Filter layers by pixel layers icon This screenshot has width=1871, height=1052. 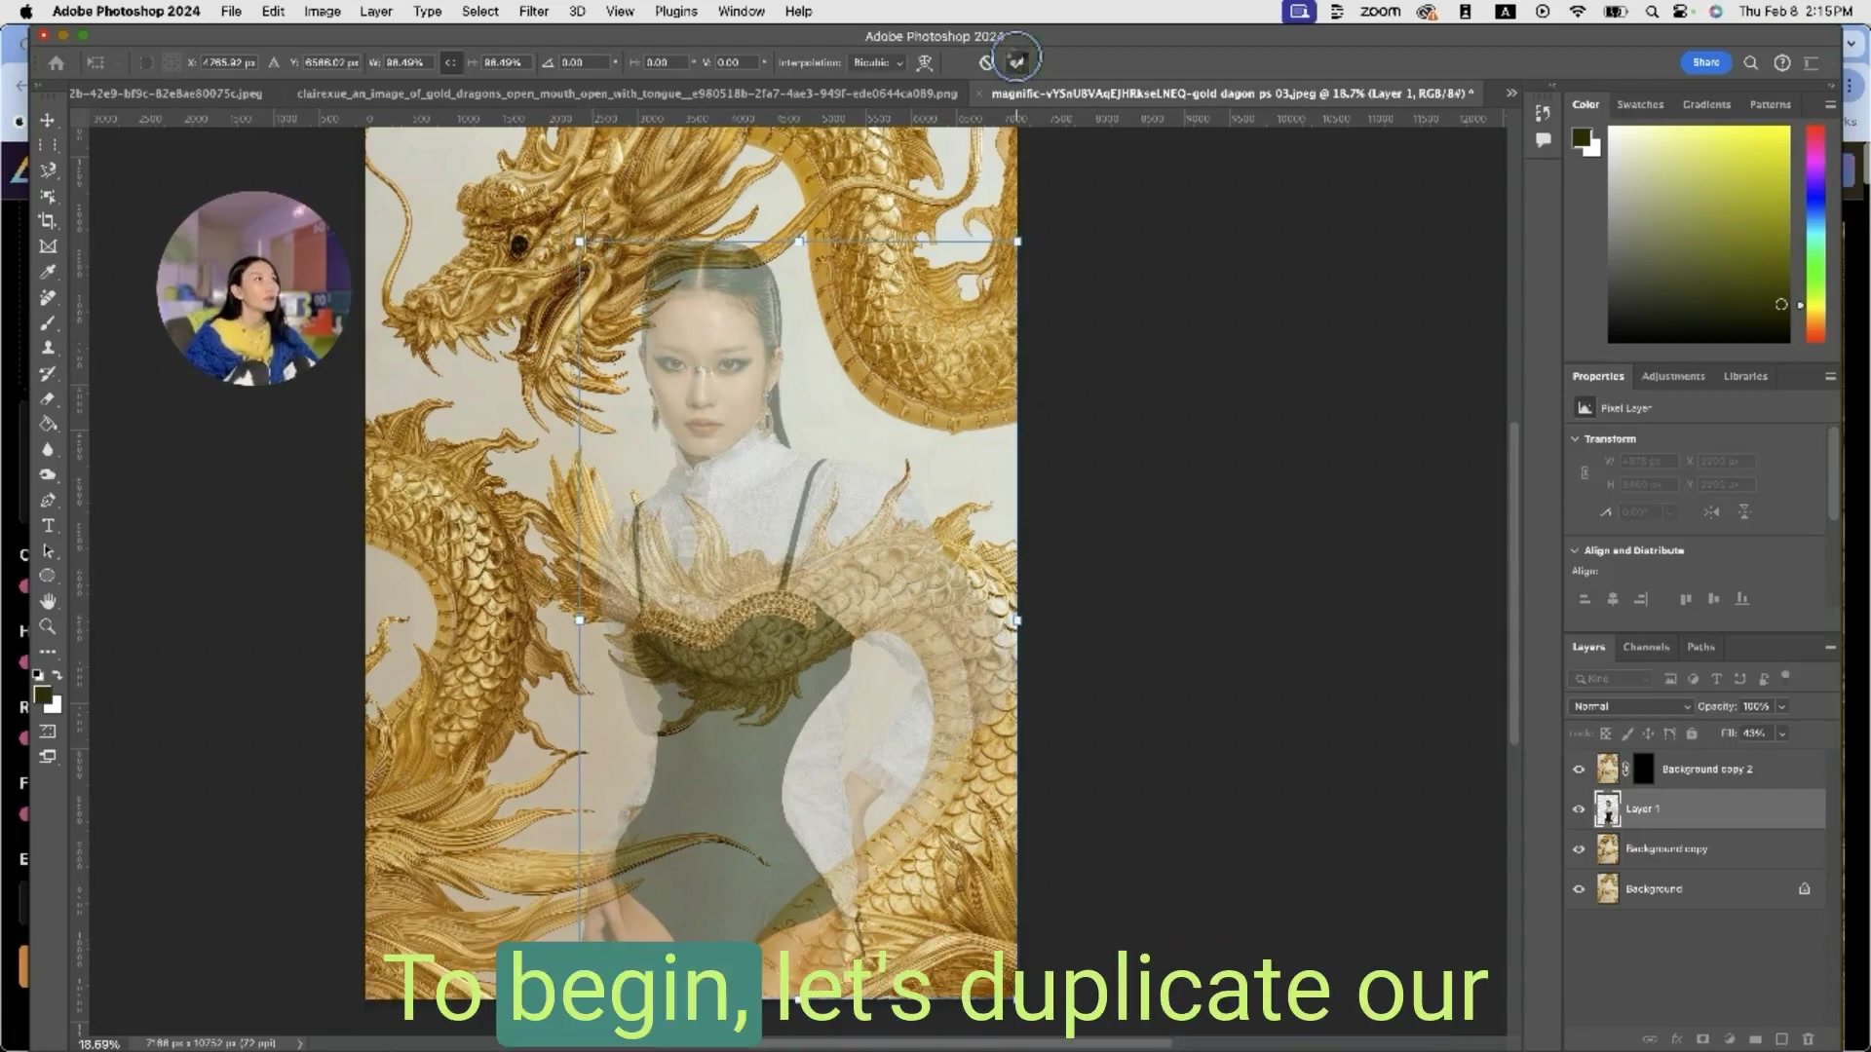(1670, 679)
